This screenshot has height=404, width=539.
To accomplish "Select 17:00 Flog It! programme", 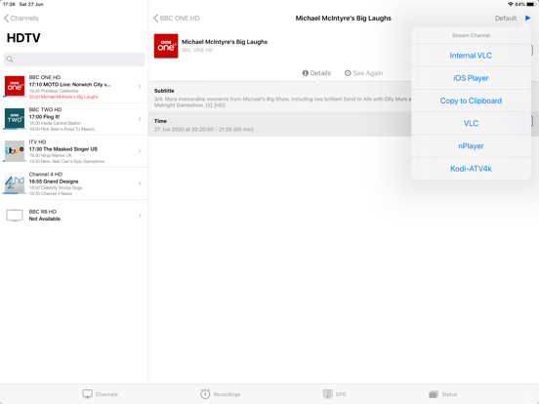I will 44,117.
